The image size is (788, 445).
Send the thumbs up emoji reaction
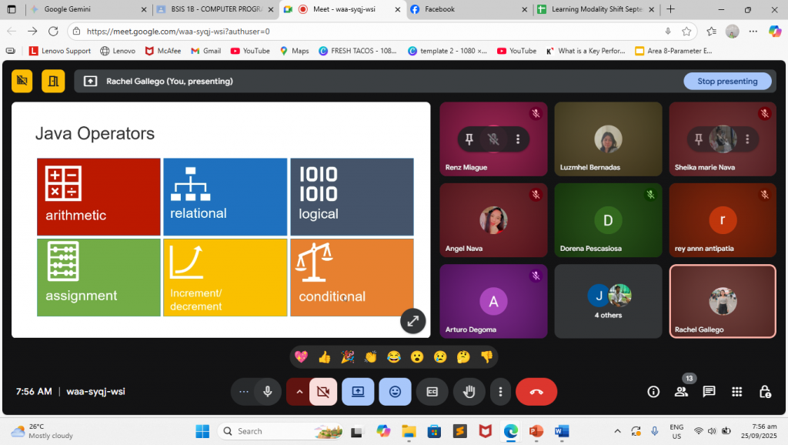point(324,357)
